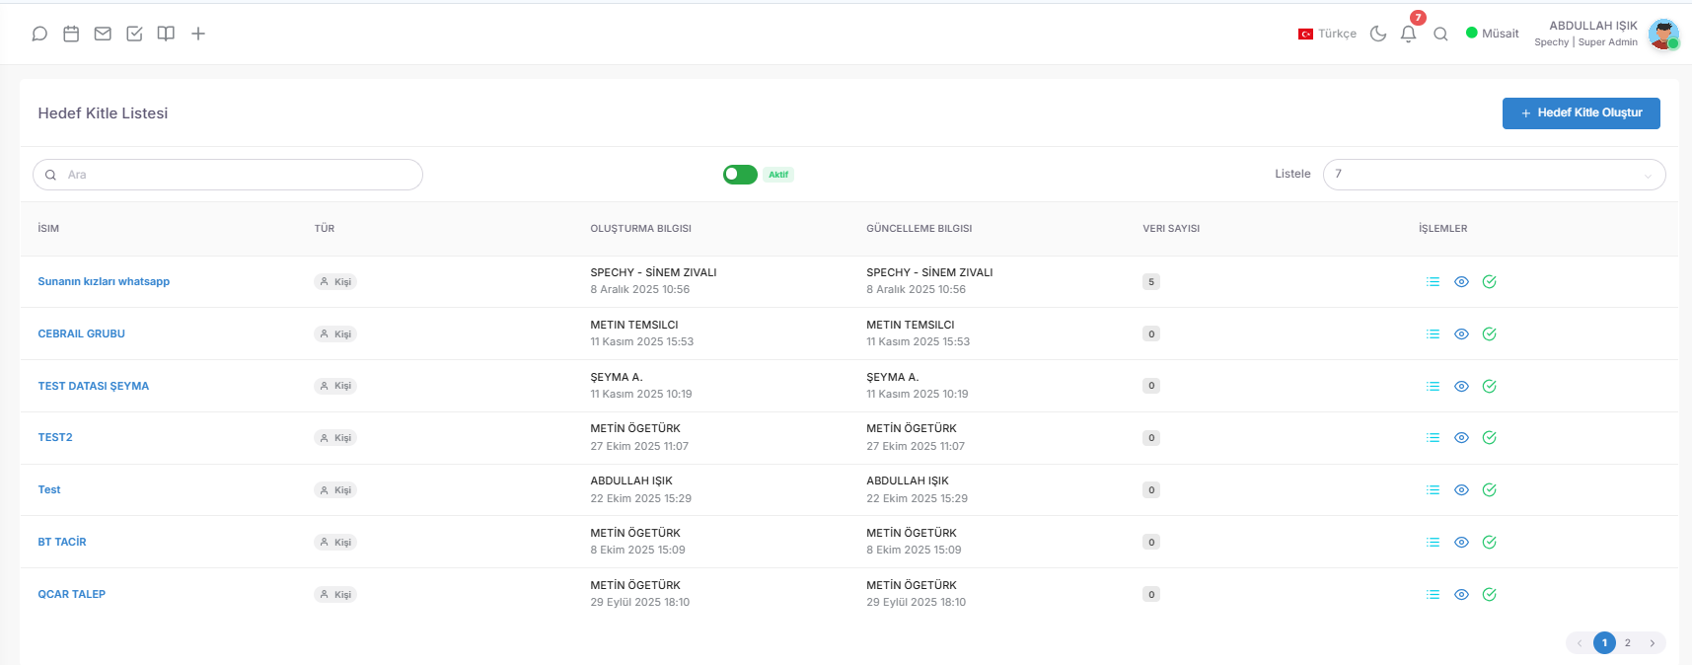
Task: Open notifications bell with 7 badge
Action: [1409, 34]
